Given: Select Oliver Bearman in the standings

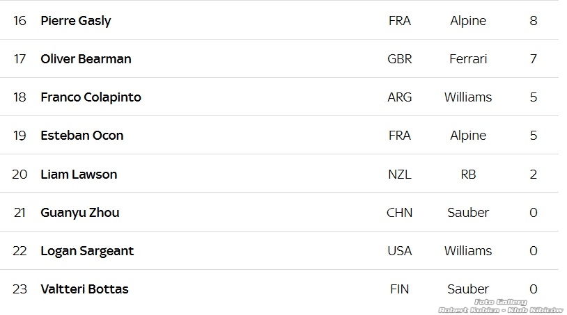Looking at the screenshot, I should [x=86, y=59].
